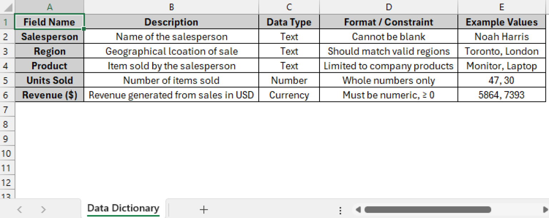Click the cell reading Whole numbers only
Image resolution: width=549 pixels, height=218 pixels.
pyautogui.click(x=388, y=80)
